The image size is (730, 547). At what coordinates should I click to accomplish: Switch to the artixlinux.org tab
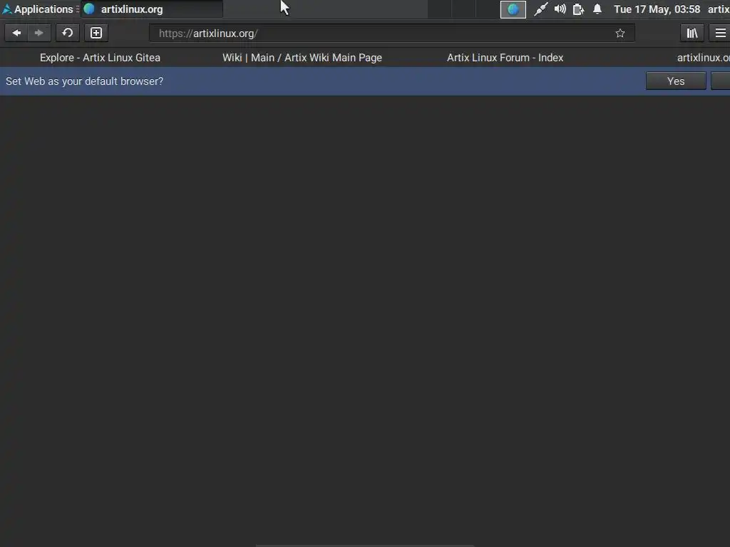[x=703, y=58]
